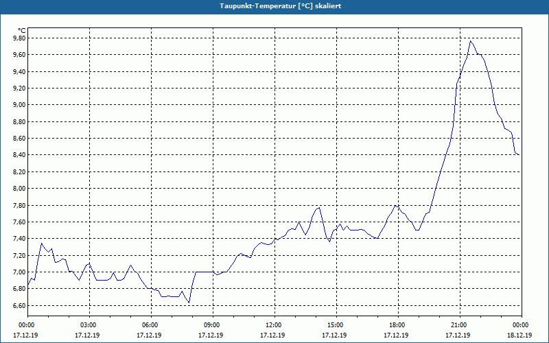Click the 7,40 y-axis label
The height and width of the screenshot is (343, 549).
(x=19, y=239)
